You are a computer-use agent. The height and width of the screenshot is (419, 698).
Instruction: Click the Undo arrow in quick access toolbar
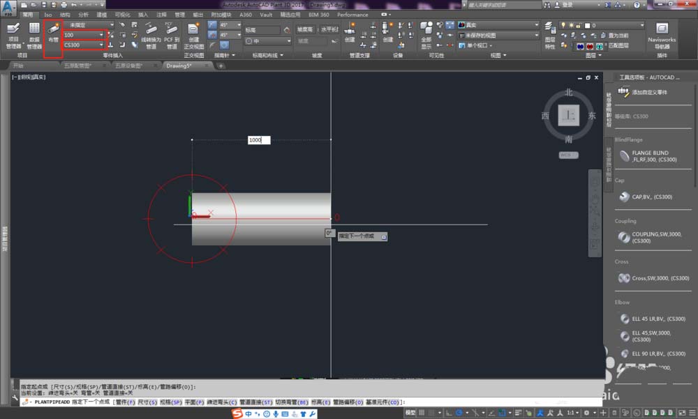75,5
